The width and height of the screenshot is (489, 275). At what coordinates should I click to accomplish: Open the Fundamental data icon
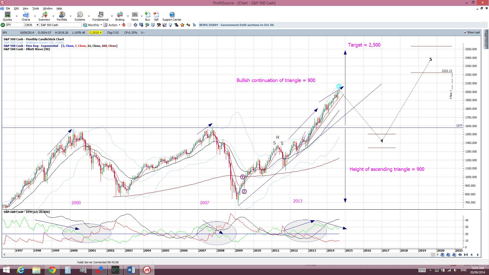point(100,16)
